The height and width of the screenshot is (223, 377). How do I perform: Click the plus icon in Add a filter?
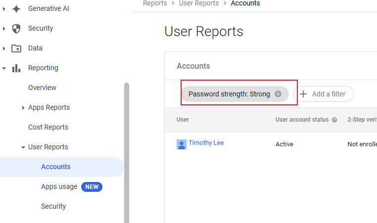(304, 94)
